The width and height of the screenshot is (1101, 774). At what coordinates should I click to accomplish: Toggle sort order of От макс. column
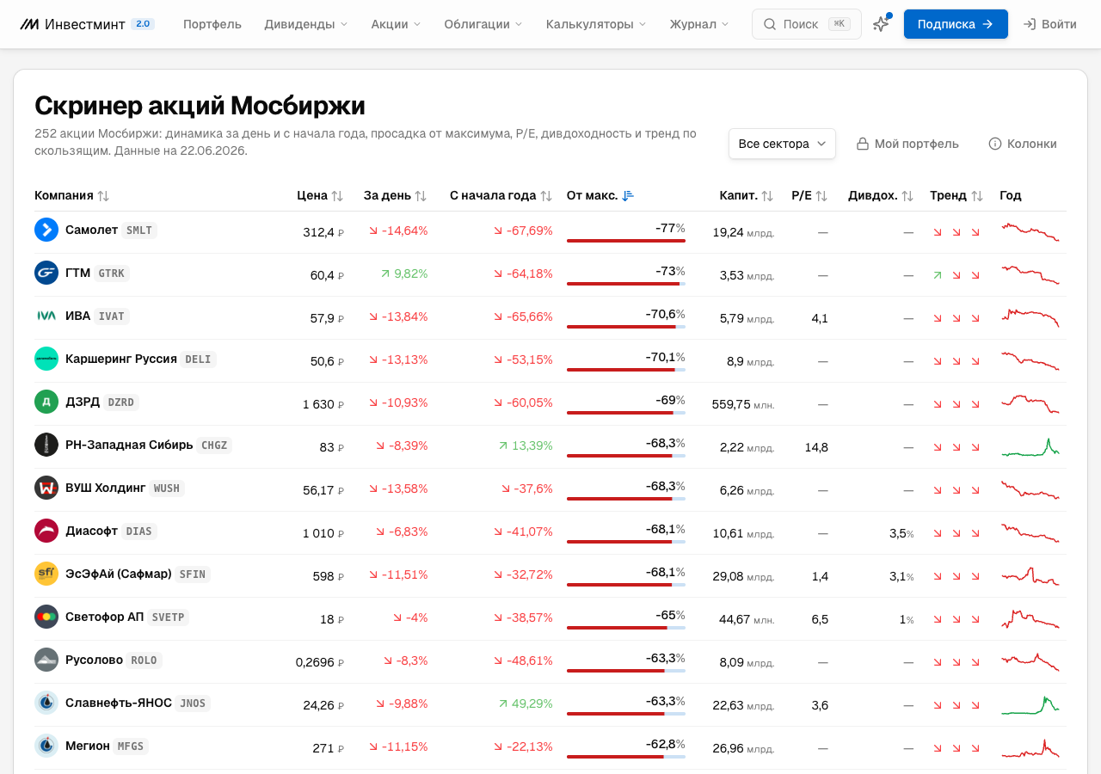point(600,195)
